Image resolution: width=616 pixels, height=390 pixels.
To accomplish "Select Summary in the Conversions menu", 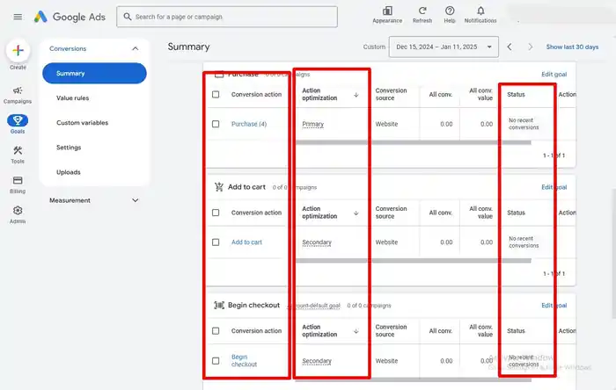I will click(x=94, y=73).
